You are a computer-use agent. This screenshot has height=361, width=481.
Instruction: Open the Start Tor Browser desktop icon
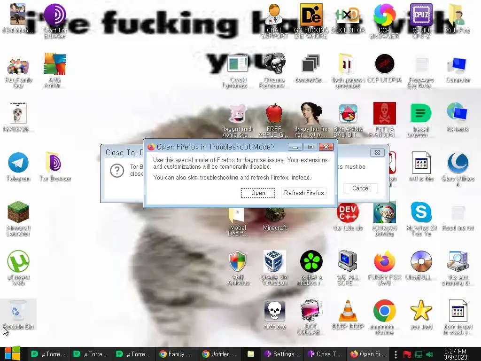(x=54, y=21)
